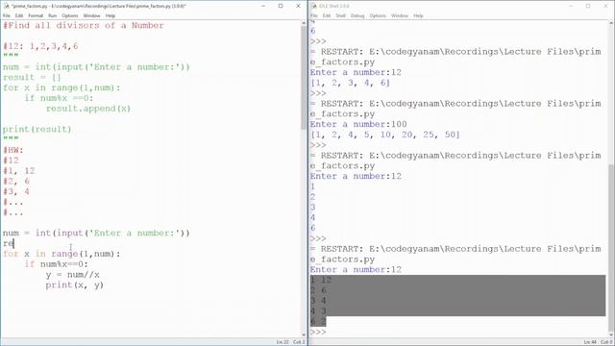This screenshot has height=346, width=615.
Task: Click the Python icon in Shell title bar
Action: (x=314, y=6)
